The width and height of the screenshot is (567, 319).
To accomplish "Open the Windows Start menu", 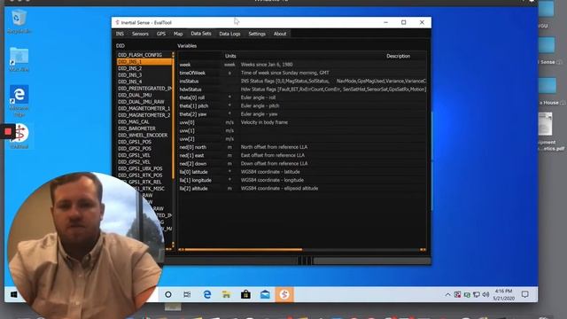I will pyautogui.click(x=14, y=295).
